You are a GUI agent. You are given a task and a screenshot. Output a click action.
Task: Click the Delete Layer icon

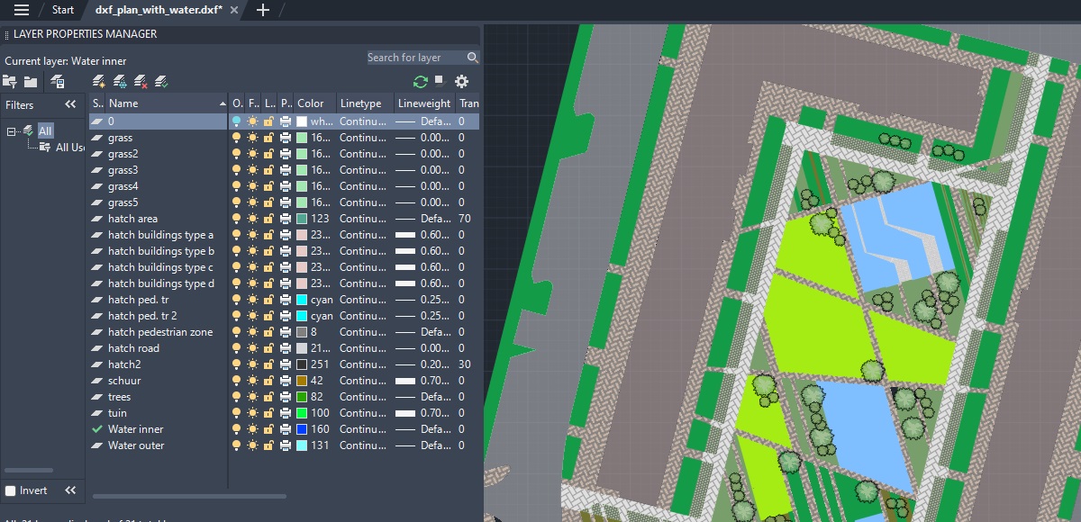141,82
